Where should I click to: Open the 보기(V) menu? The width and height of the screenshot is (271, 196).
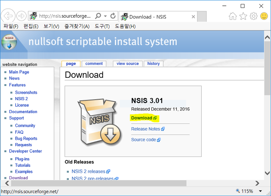(x=51, y=26)
